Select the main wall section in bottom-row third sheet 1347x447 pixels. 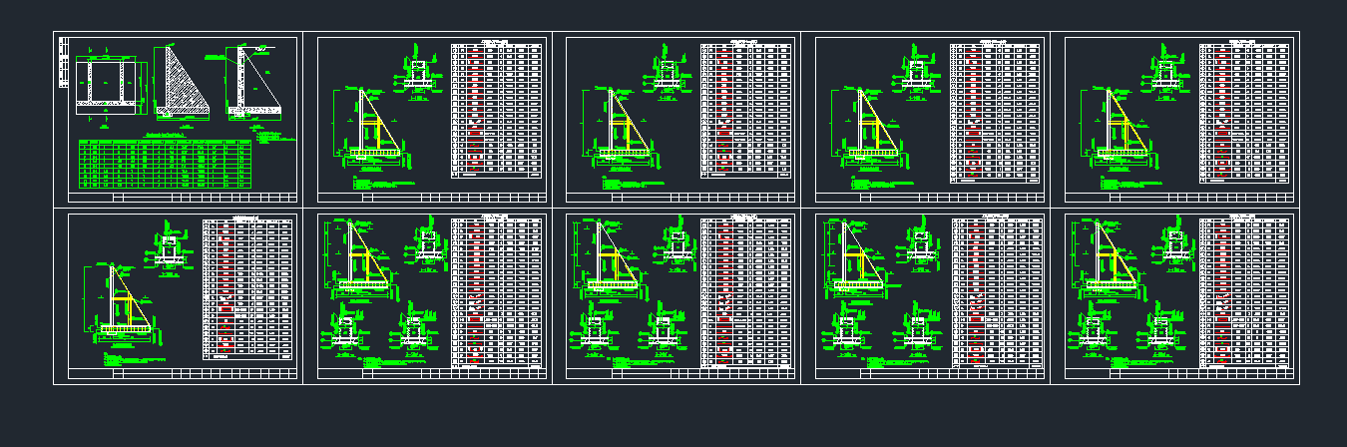tap(610, 259)
